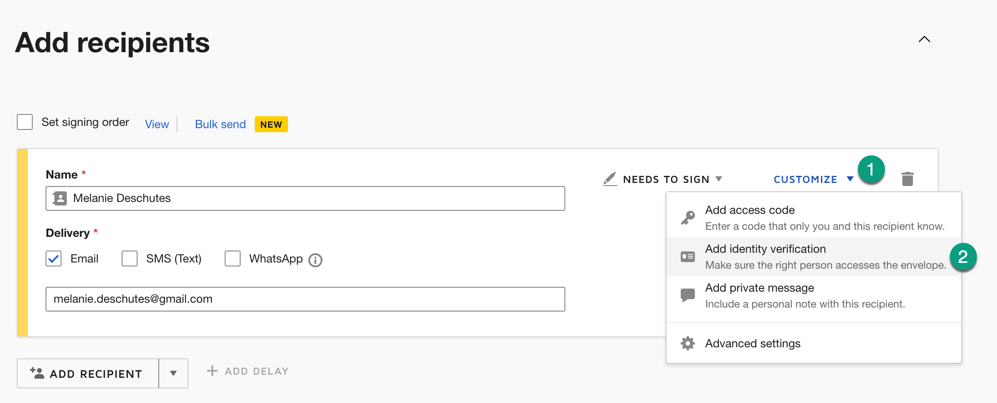
Task: Collapse the Add recipients section chevron
Action: [924, 39]
